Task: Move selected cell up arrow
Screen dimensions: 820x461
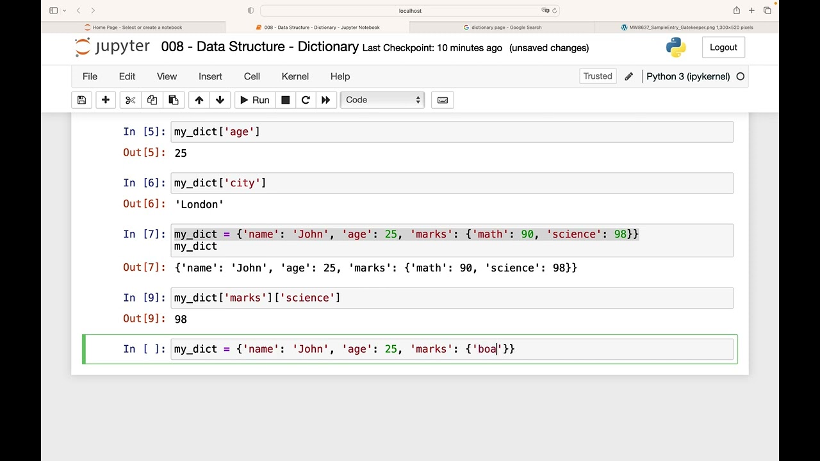Action: (x=199, y=100)
